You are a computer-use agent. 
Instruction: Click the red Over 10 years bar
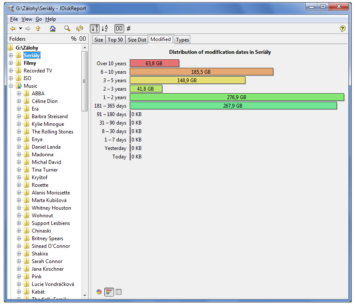click(x=154, y=64)
